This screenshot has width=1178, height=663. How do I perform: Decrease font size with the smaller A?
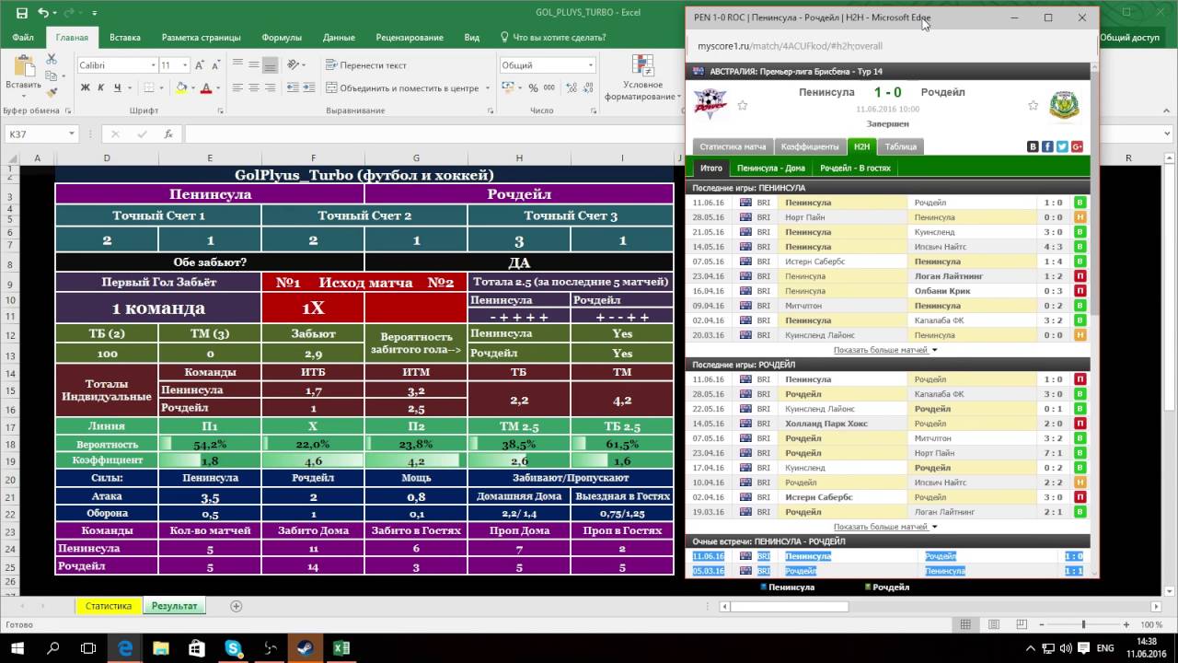216,65
